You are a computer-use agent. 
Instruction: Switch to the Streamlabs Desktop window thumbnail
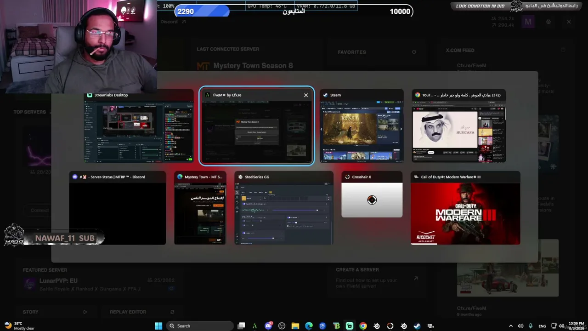pyautogui.click(x=139, y=126)
